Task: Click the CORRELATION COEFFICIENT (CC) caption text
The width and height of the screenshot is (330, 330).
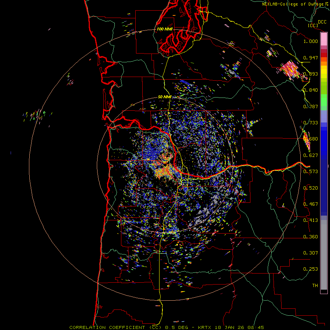Action: [115, 327]
